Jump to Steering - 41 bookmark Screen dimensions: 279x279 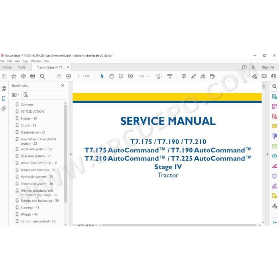30,208
